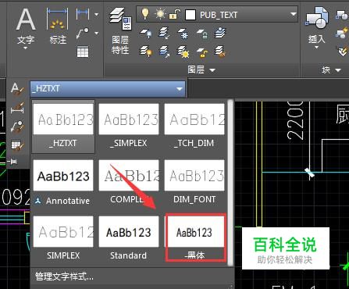Screen dimensions: 349x289
Task: Open 图层特性 layer properties manager
Action: (120, 30)
